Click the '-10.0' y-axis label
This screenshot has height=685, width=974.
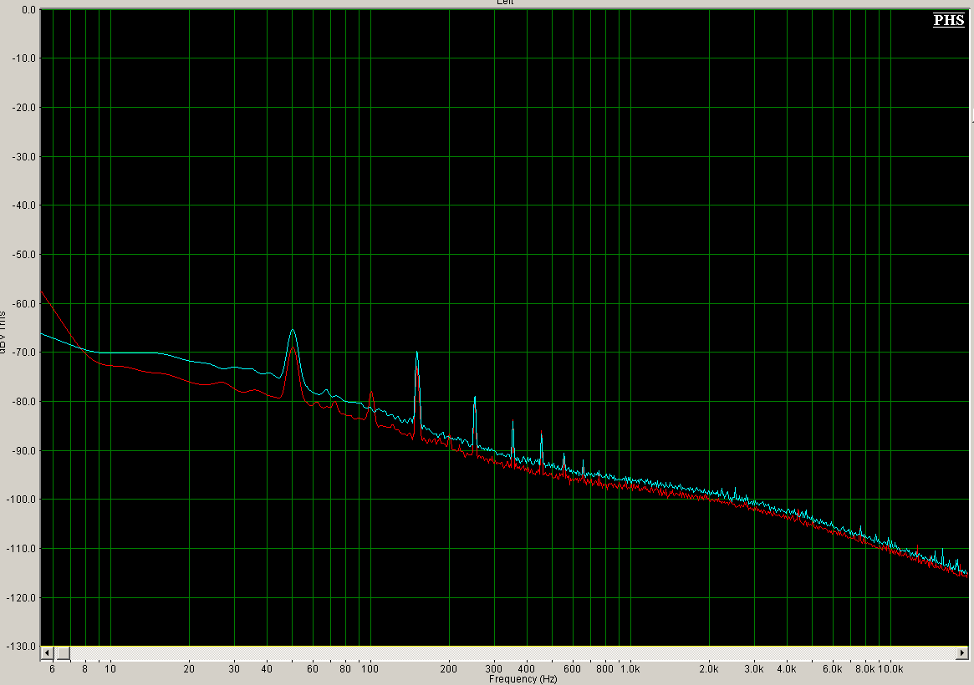[24, 58]
